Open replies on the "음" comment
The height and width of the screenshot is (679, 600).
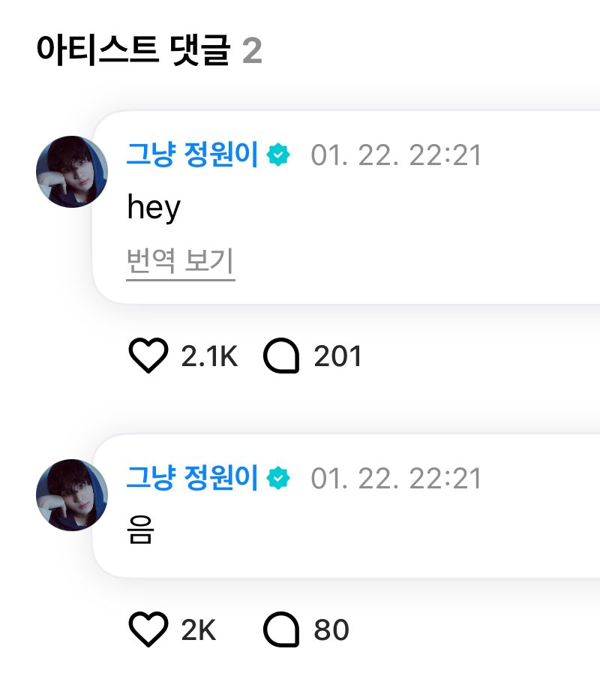[x=281, y=630]
